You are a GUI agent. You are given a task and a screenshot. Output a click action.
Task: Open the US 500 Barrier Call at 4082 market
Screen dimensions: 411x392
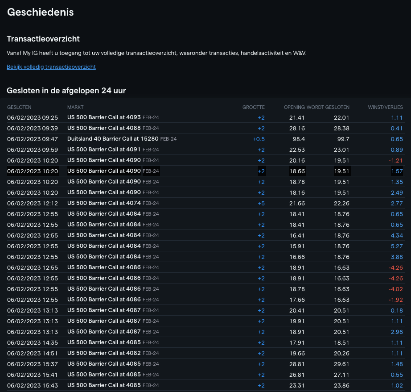click(x=104, y=353)
